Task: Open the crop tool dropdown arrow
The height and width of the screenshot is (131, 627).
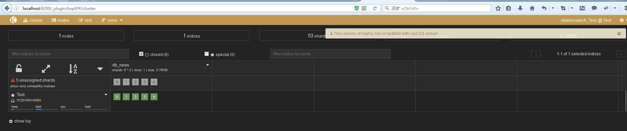Action: point(572,8)
